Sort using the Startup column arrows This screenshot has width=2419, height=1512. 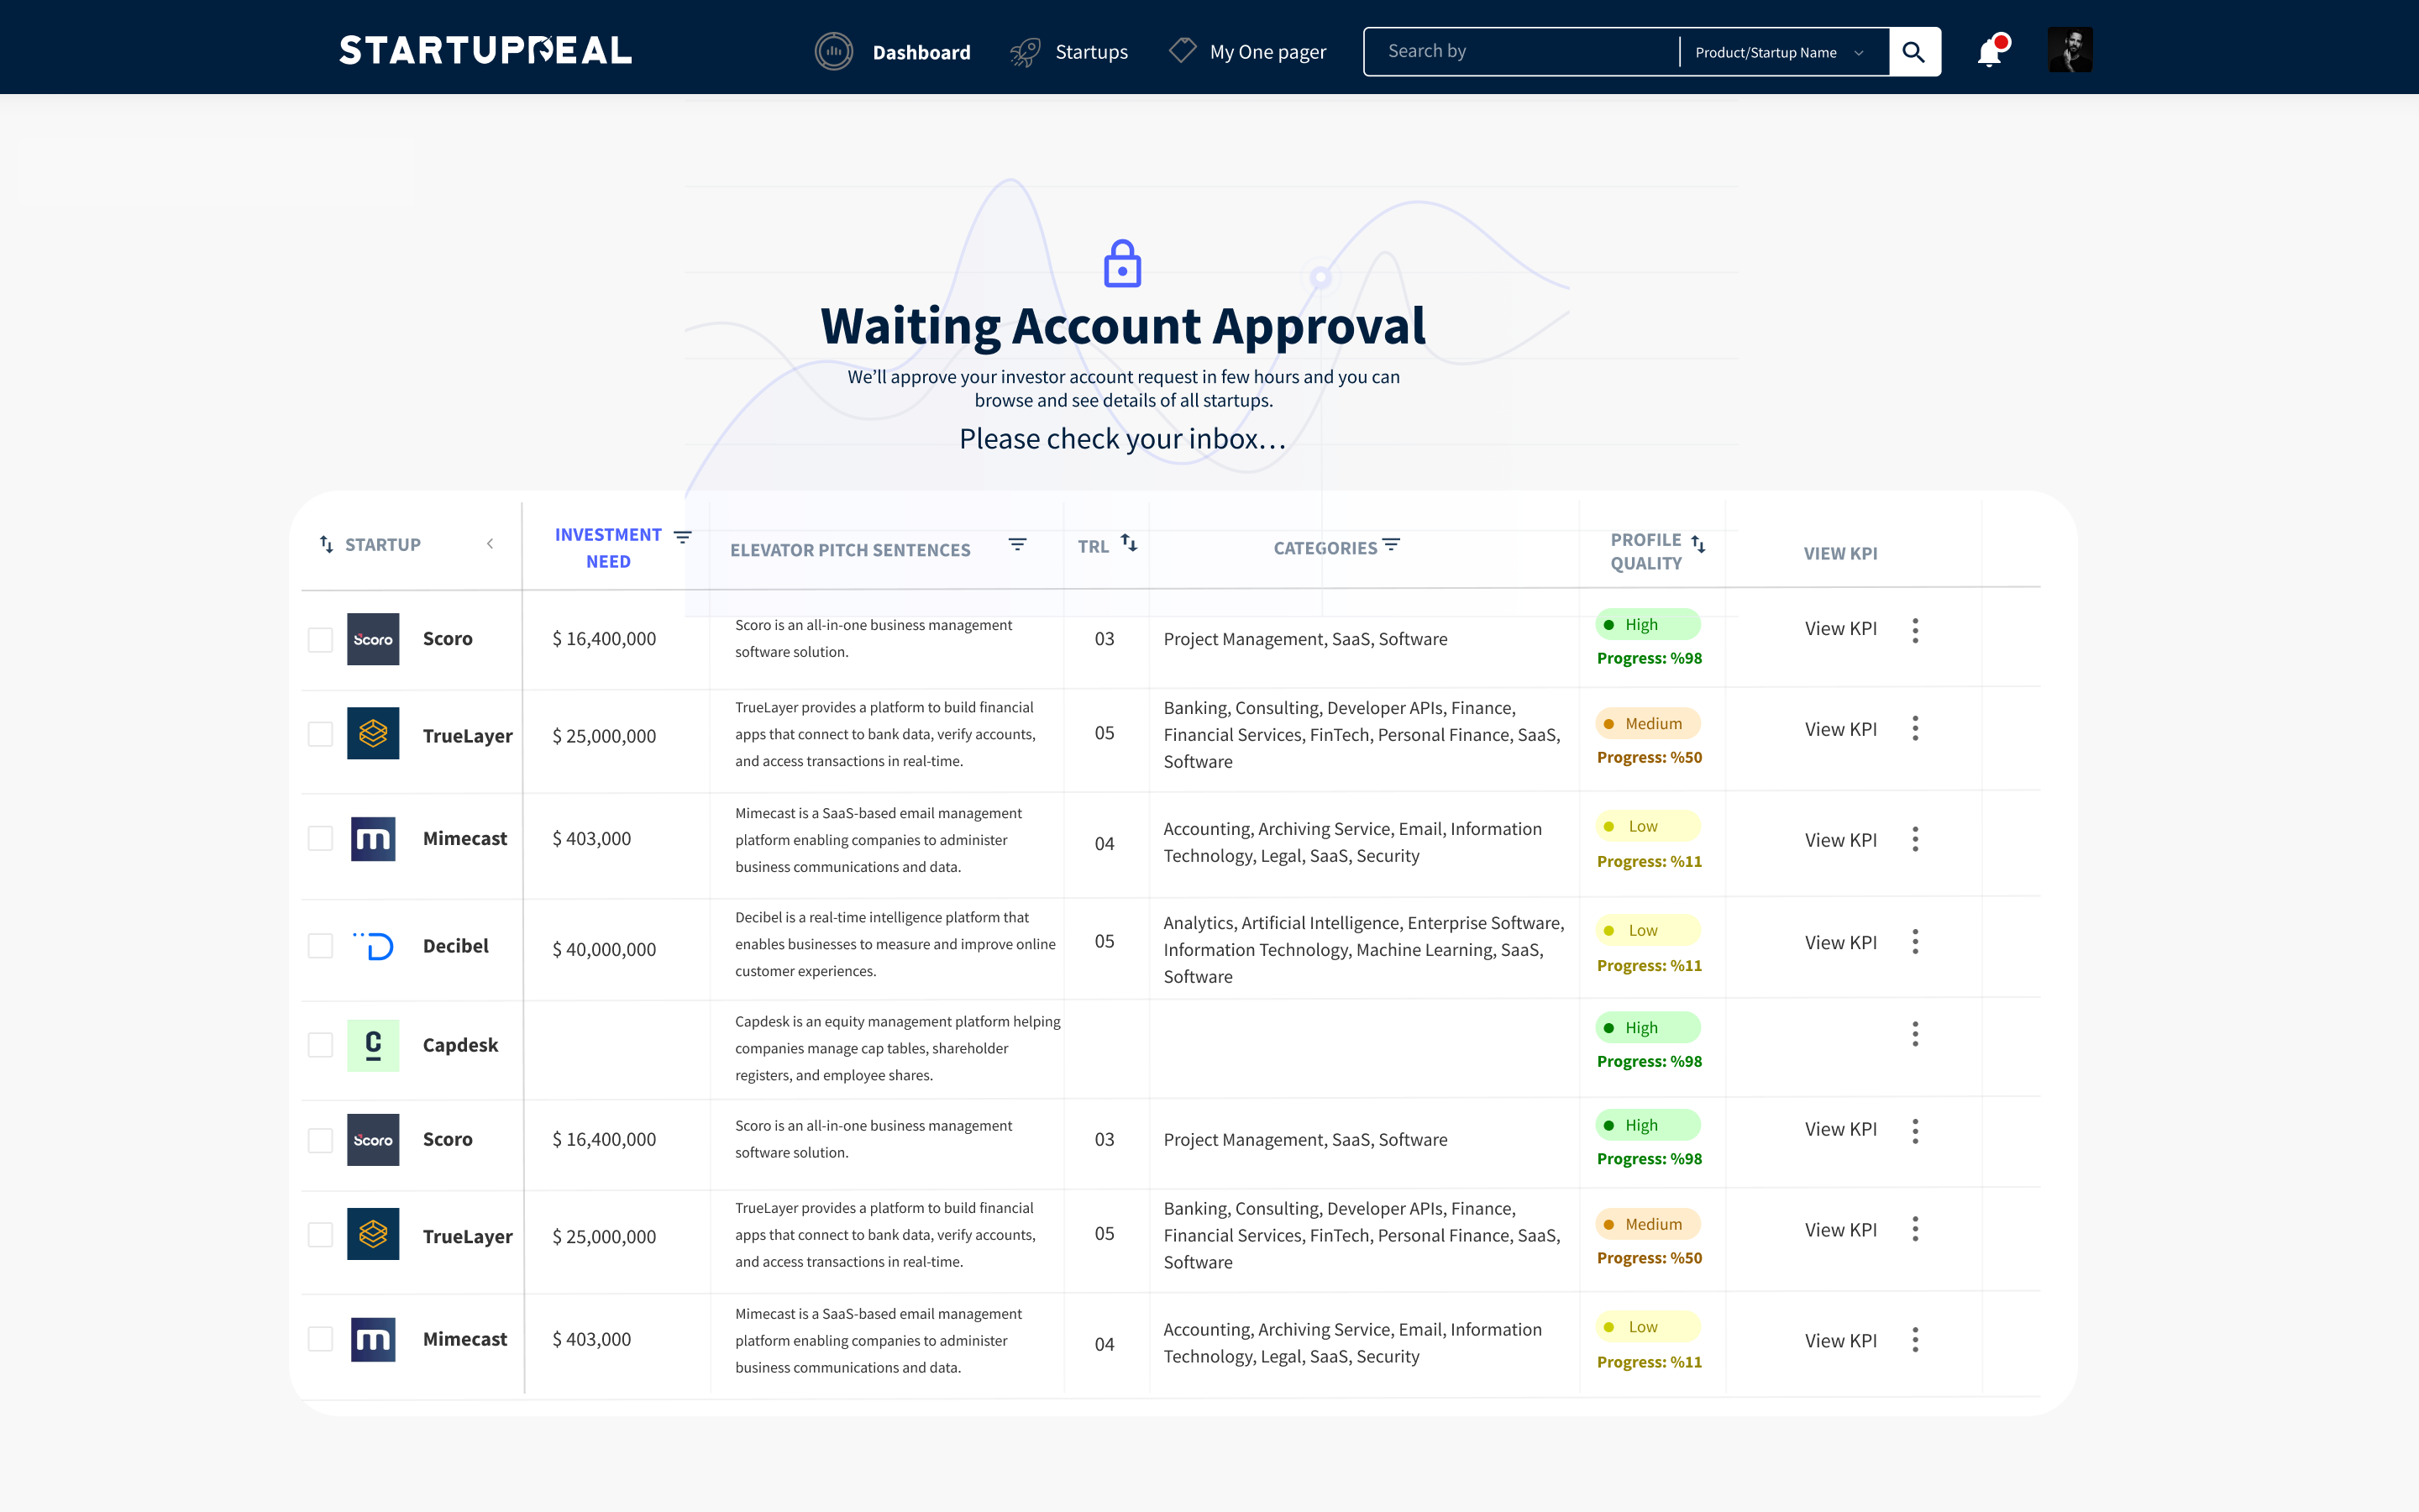click(326, 544)
